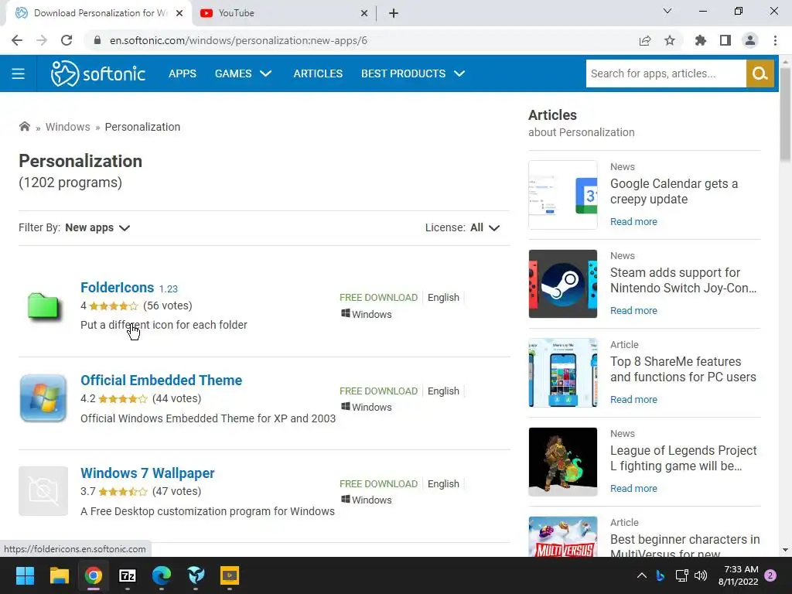Open Microsoft Edge from taskbar
Screen dimensions: 792x594
[x=162, y=575]
